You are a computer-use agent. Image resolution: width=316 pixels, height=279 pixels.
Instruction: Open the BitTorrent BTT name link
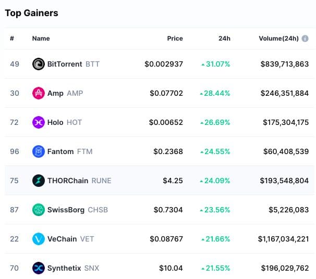click(73, 64)
